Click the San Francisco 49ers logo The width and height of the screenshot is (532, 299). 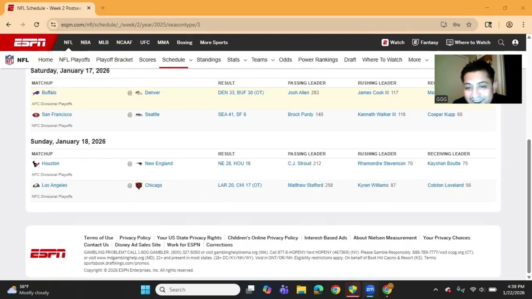(x=36, y=115)
